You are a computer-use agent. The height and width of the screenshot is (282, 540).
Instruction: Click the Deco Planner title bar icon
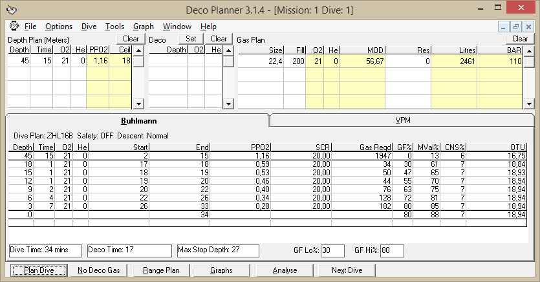click(12, 10)
